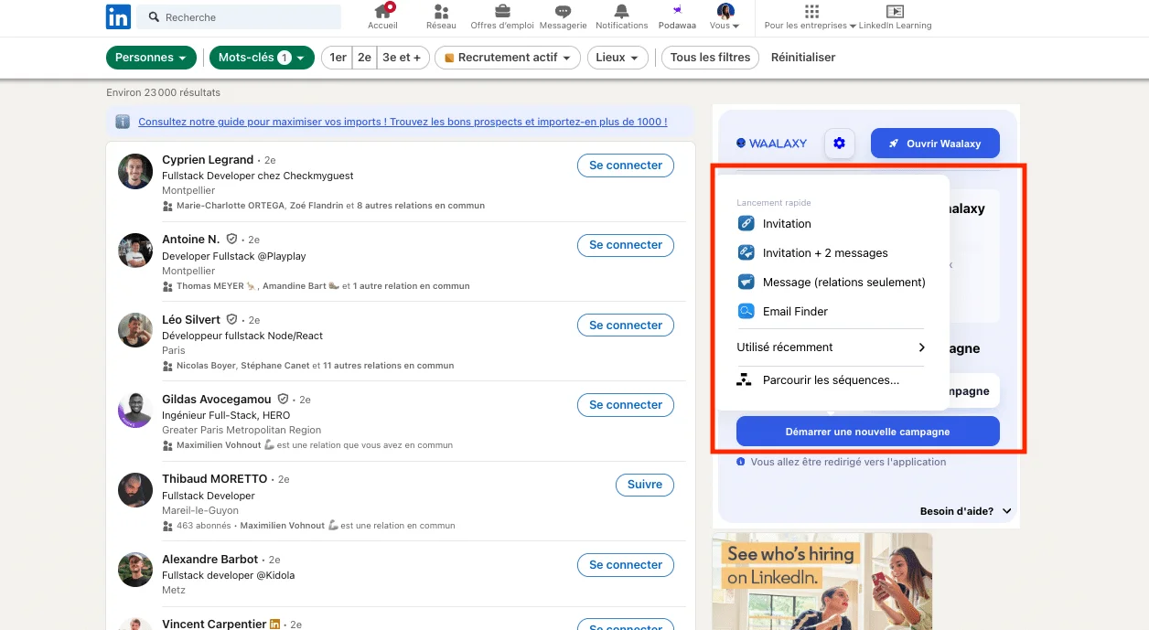This screenshot has height=630, width=1149.
Task: Click "Environ 23 000 résultats" text
Action: pos(163,92)
